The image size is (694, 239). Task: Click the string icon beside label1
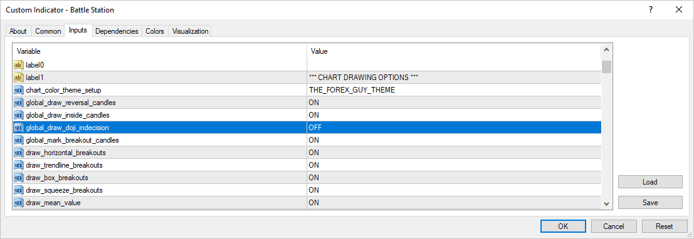point(19,78)
